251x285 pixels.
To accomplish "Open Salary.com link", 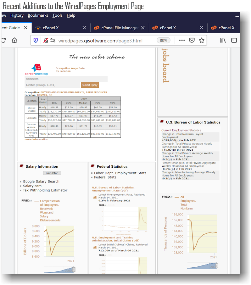I will pyautogui.click(x=32, y=186).
